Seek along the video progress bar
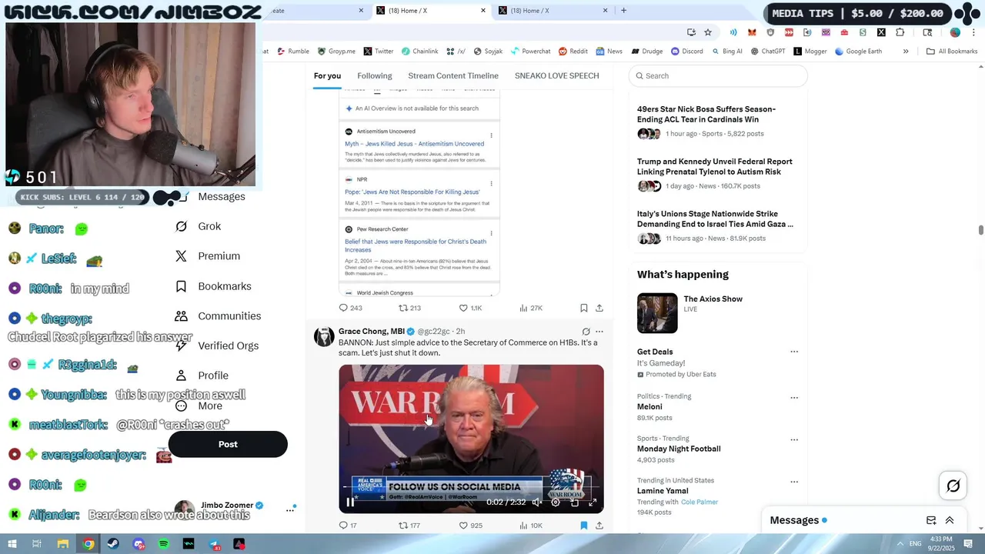 point(471,487)
